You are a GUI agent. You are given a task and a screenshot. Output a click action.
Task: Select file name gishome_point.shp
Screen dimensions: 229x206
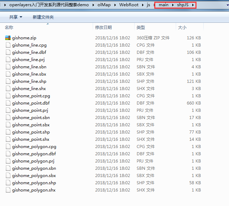click(x=31, y=132)
